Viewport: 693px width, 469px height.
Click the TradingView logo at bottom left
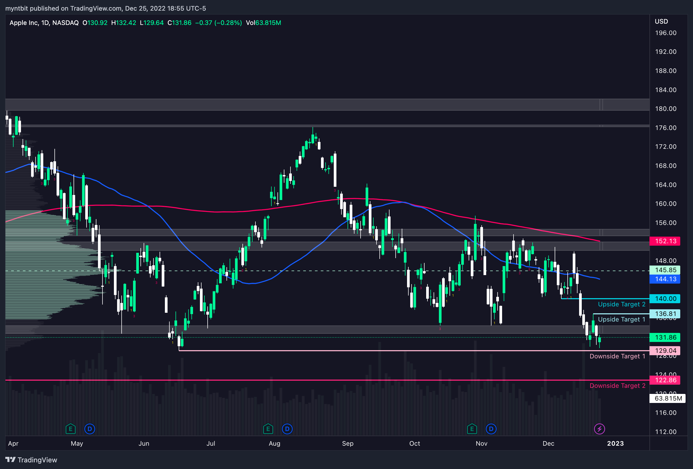(x=31, y=460)
